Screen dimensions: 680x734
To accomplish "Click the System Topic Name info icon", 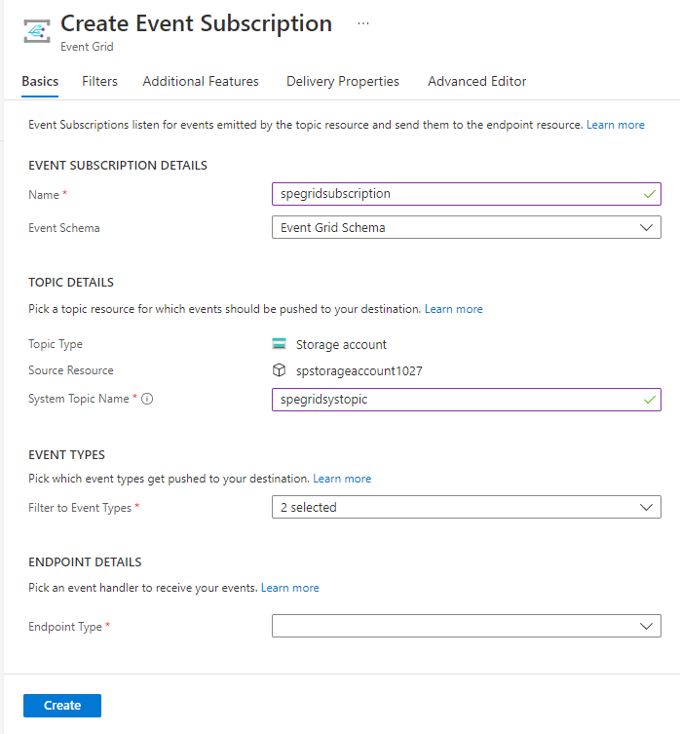I will [147, 400].
